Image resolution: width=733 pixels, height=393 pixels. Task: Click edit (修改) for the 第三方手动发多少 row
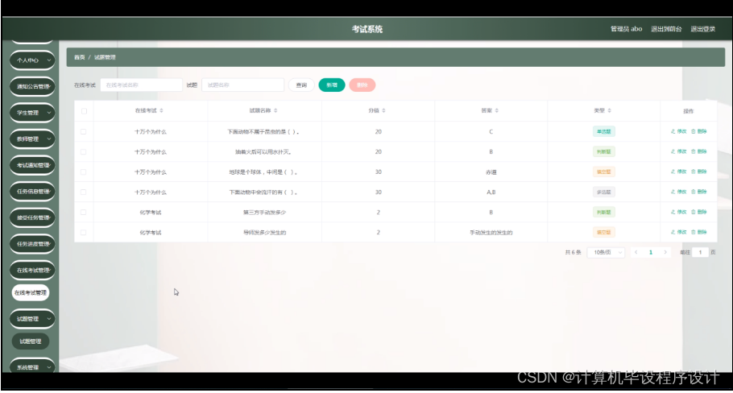[679, 212]
